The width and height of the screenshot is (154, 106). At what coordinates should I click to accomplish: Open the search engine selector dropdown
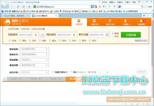tap(120, 7)
